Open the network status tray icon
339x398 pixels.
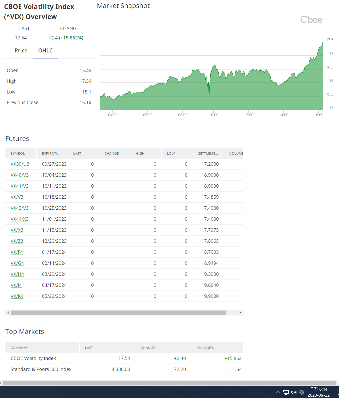pyautogui.click(x=286, y=392)
